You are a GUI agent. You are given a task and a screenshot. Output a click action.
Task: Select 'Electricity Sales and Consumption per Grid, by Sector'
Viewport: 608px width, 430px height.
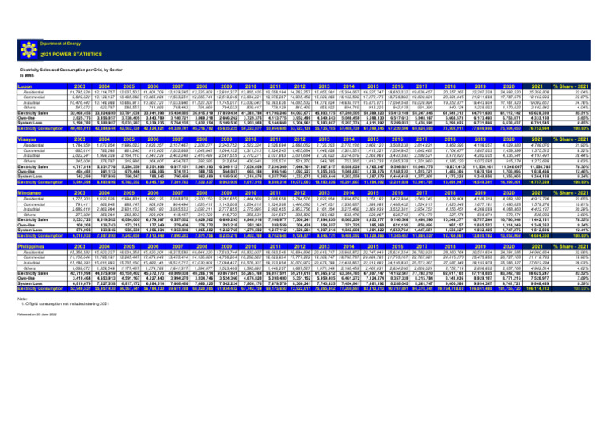pyautogui.click(x=71, y=70)
